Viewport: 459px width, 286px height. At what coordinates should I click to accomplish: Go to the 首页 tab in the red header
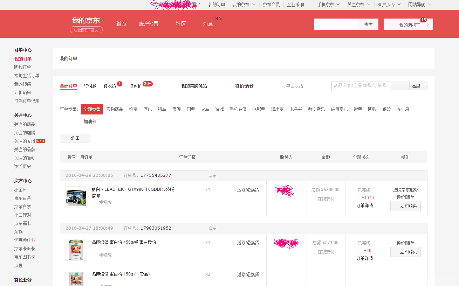point(121,24)
